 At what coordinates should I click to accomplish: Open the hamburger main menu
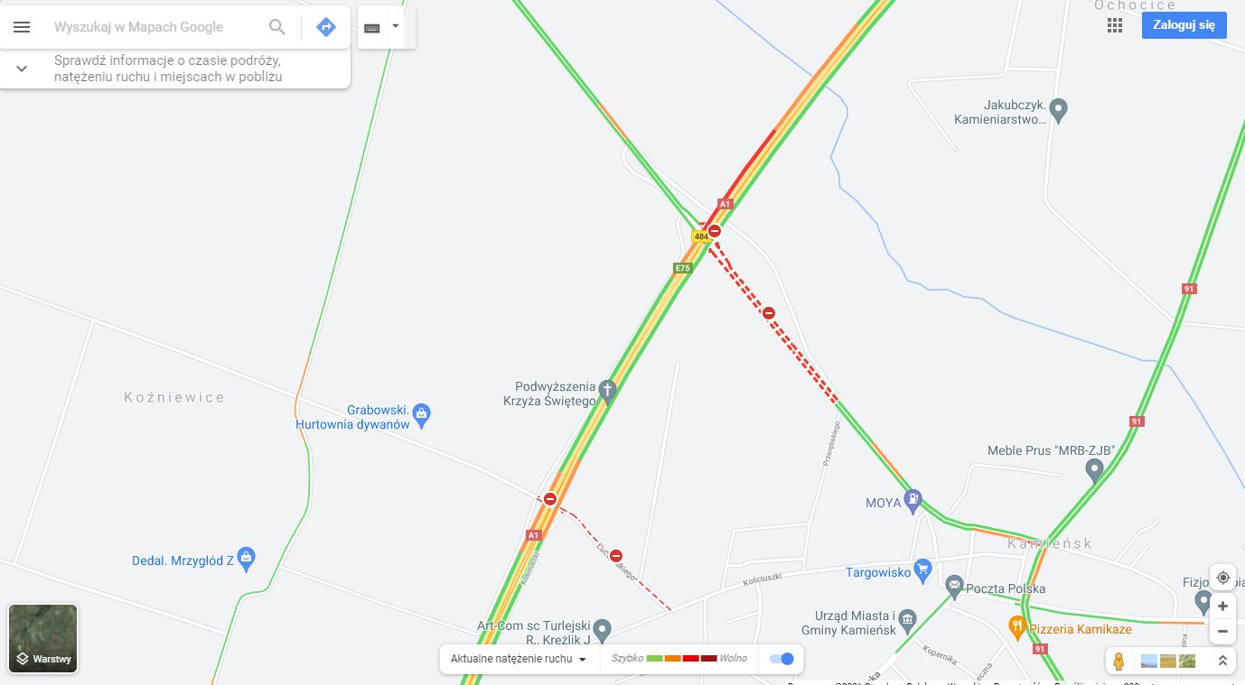pyautogui.click(x=22, y=27)
